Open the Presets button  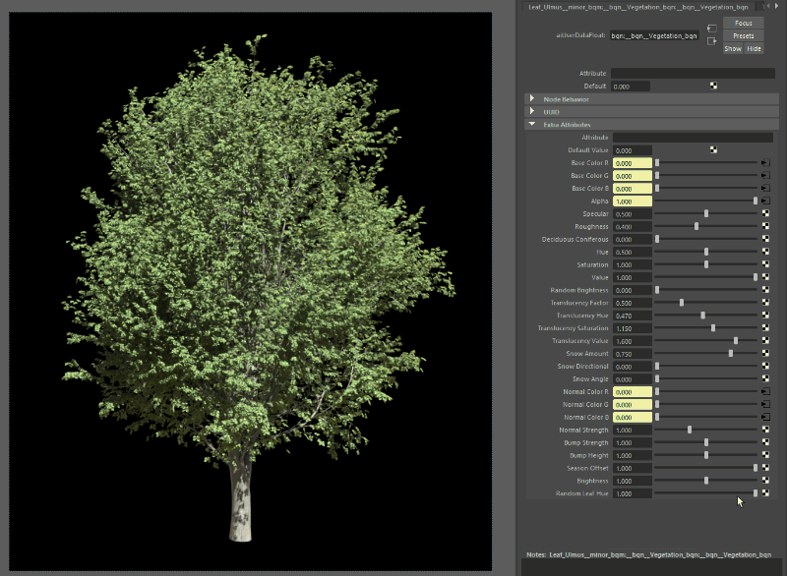743,35
